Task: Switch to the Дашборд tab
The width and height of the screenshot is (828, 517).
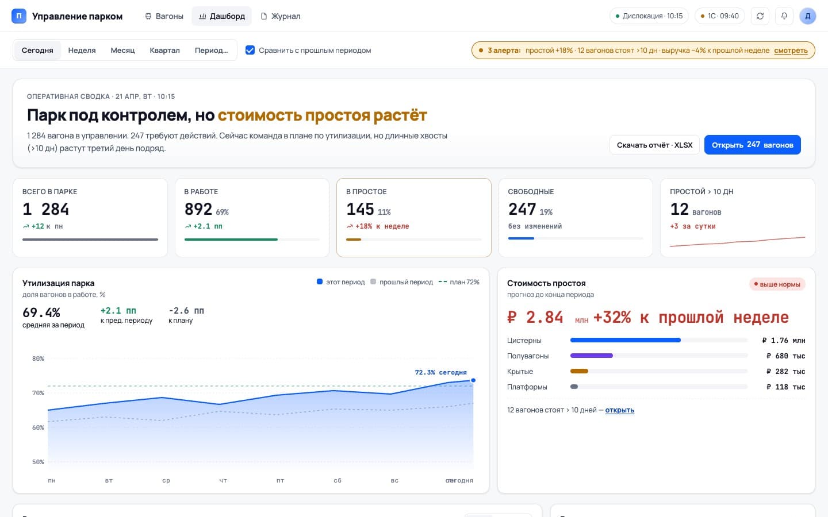Action: click(222, 16)
